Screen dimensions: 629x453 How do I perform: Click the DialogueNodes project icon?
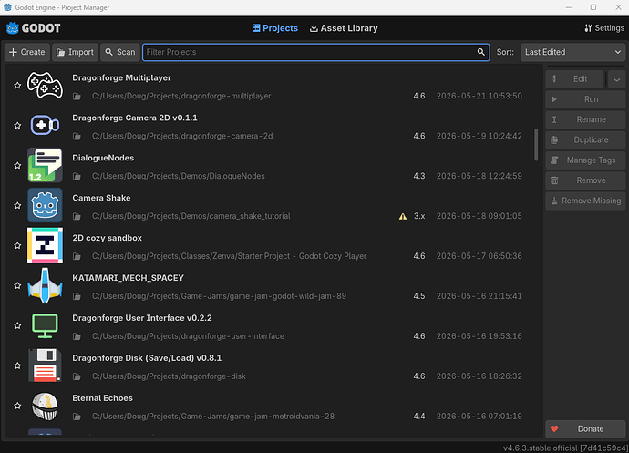(45, 165)
